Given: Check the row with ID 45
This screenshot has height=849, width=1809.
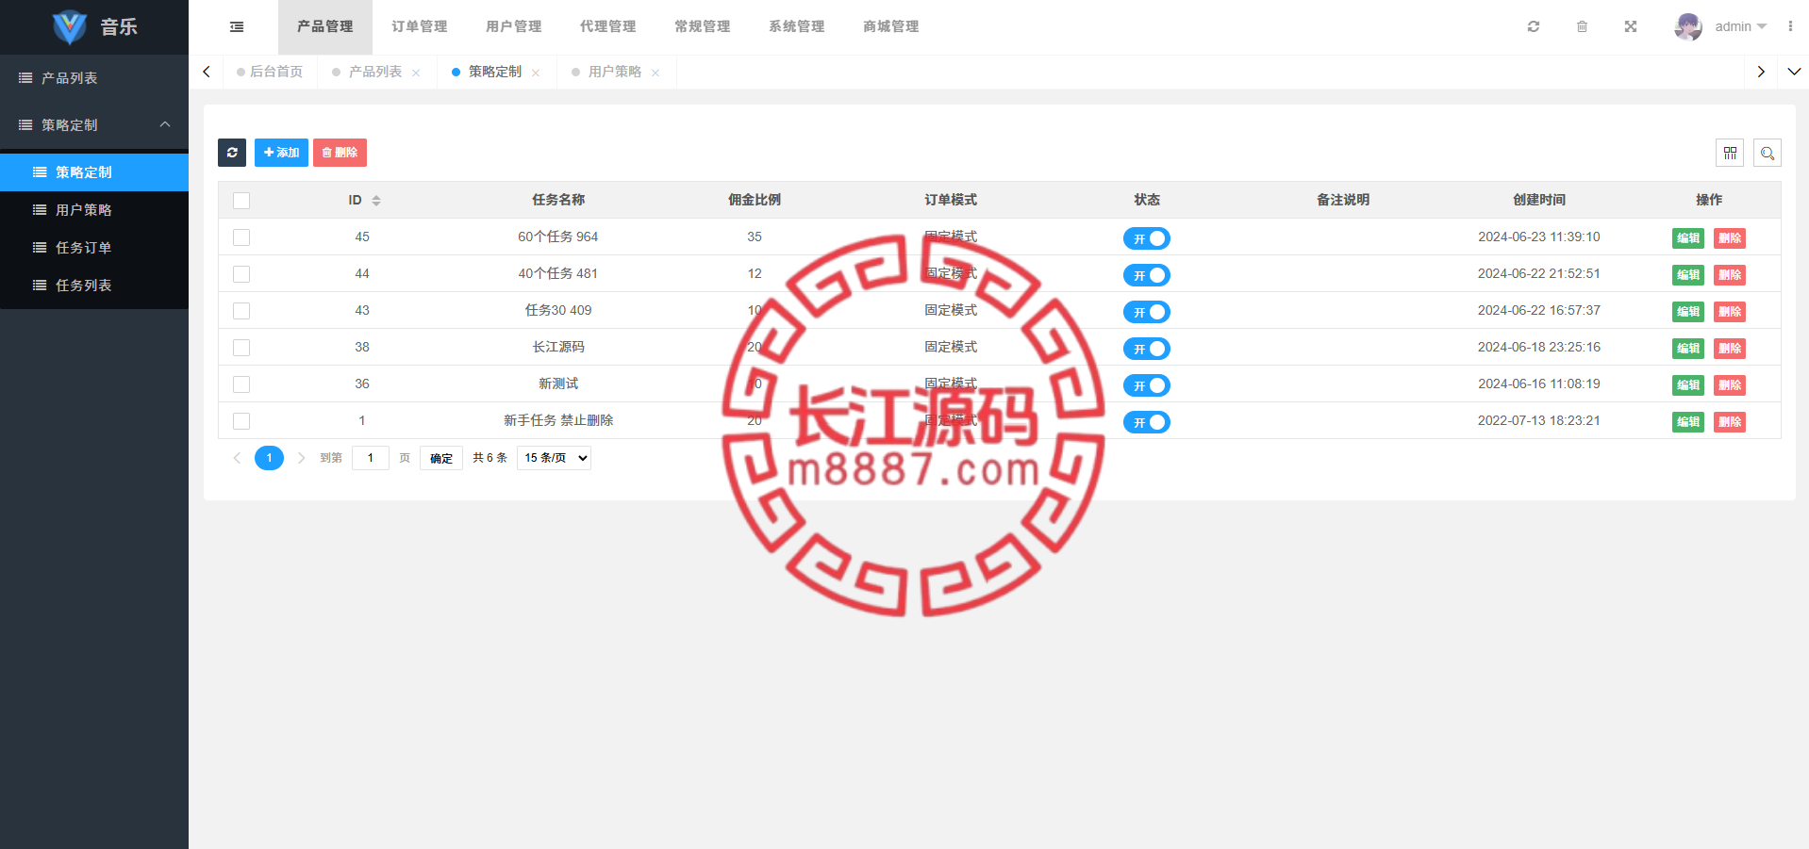Looking at the screenshot, I should 241,237.
